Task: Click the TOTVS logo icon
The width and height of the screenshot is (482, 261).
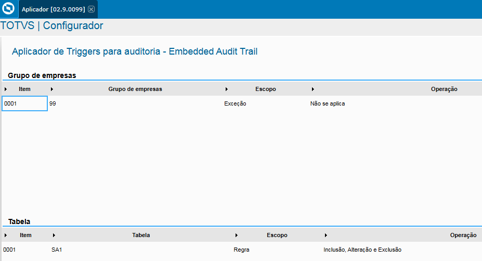Action: 8,8
